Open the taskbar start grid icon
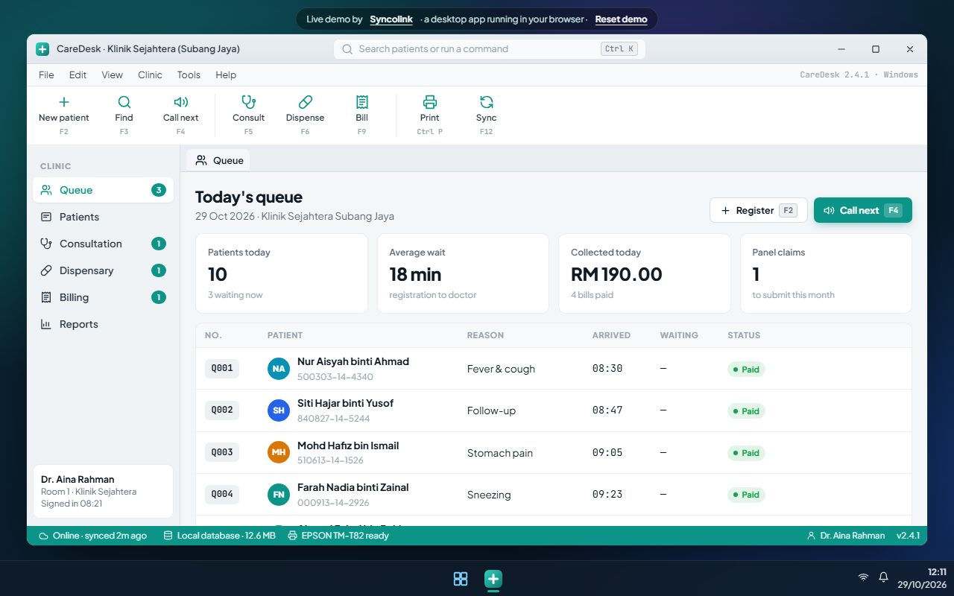 (x=461, y=578)
